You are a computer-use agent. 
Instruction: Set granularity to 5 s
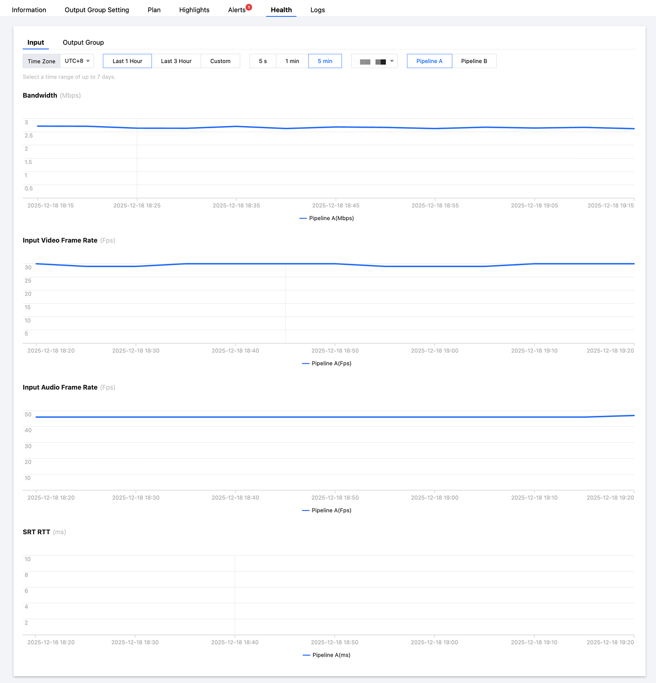263,61
